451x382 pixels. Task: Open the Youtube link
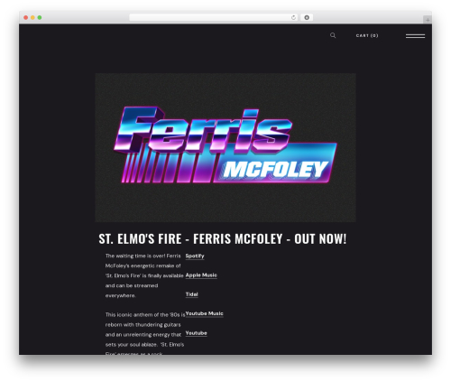tap(196, 333)
